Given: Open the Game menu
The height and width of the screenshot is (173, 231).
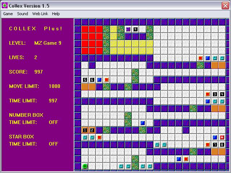Looking at the screenshot, I should 8,14.
